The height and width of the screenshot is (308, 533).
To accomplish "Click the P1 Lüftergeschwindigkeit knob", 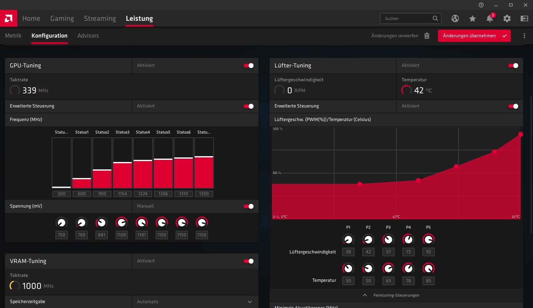I will point(348,239).
